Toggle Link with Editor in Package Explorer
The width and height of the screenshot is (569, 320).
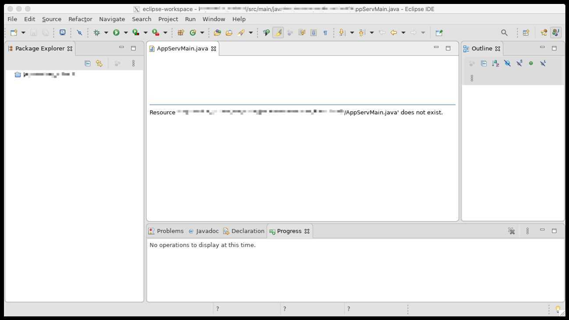(99, 63)
